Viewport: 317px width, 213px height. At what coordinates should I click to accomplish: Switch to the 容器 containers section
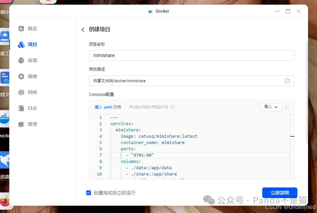coord(28,60)
